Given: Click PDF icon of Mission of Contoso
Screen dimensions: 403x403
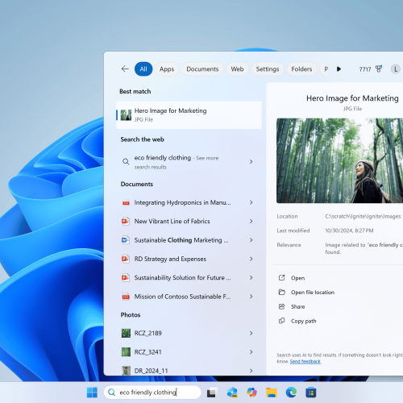Looking at the screenshot, I should click(x=126, y=297).
